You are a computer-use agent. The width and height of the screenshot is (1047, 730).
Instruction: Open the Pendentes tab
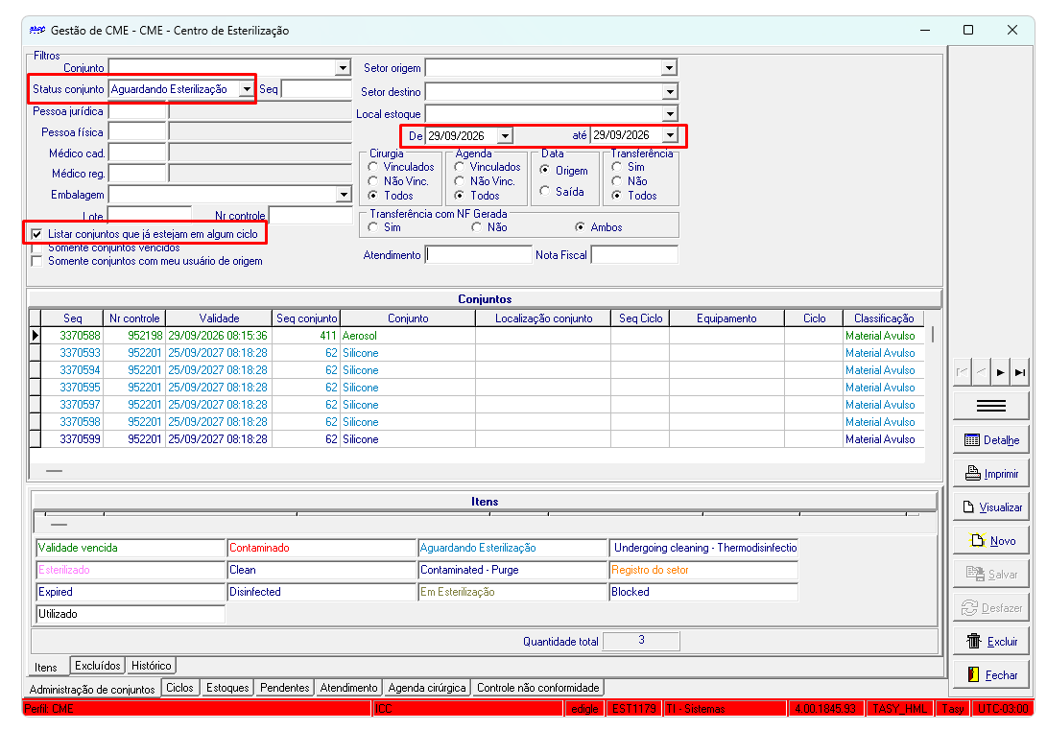(284, 688)
